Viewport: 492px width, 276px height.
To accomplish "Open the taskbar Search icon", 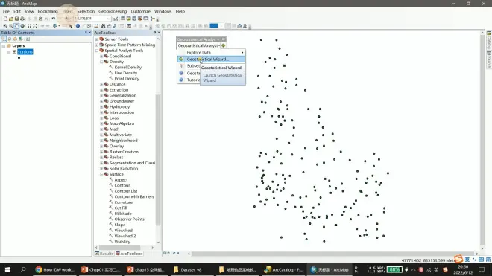I will [23, 270].
